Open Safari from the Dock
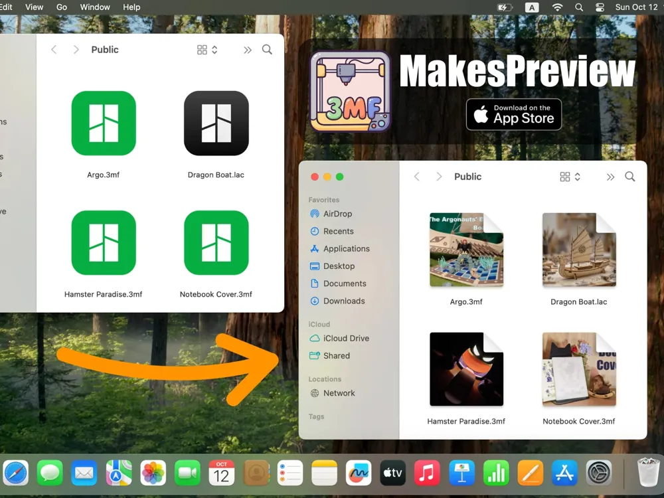This screenshot has width=664, height=498. [x=15, y=473]
